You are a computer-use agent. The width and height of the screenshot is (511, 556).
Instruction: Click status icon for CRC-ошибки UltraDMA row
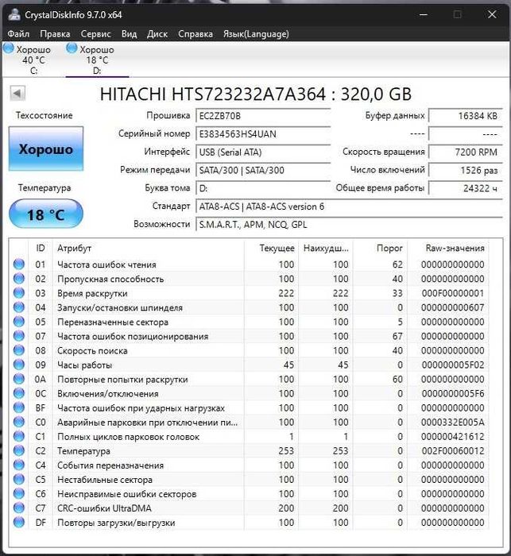coord(19,508)
